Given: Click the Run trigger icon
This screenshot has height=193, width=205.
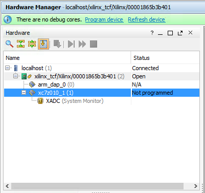Looking at the screenshot, I should [71, 44].
